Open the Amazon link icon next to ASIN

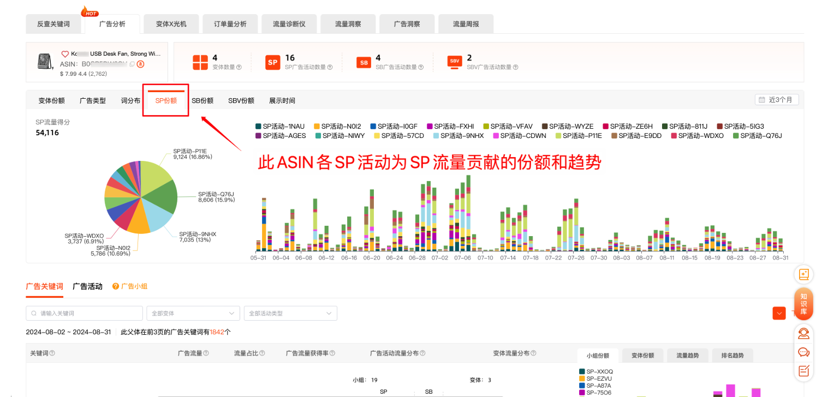tap(140, 64)
